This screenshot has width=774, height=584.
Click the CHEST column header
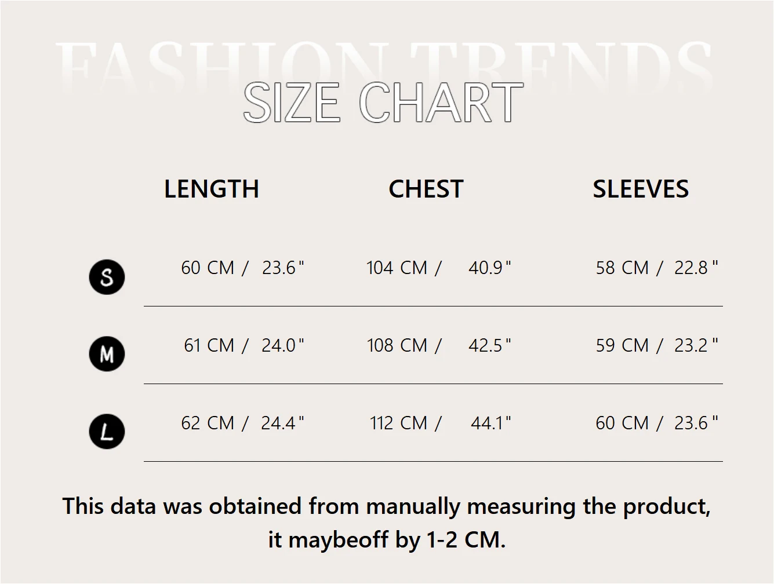426,189
